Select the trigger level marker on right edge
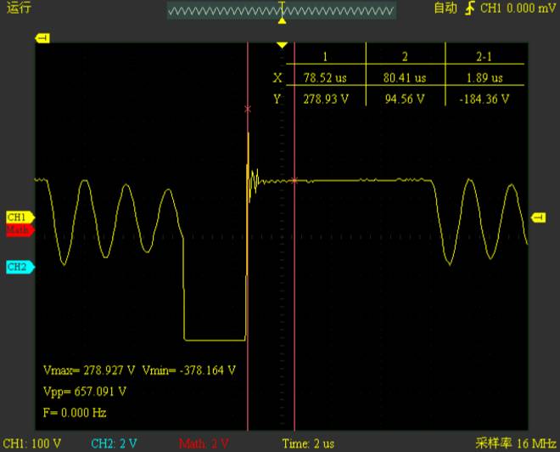560x452 pixels. [538, 218]
